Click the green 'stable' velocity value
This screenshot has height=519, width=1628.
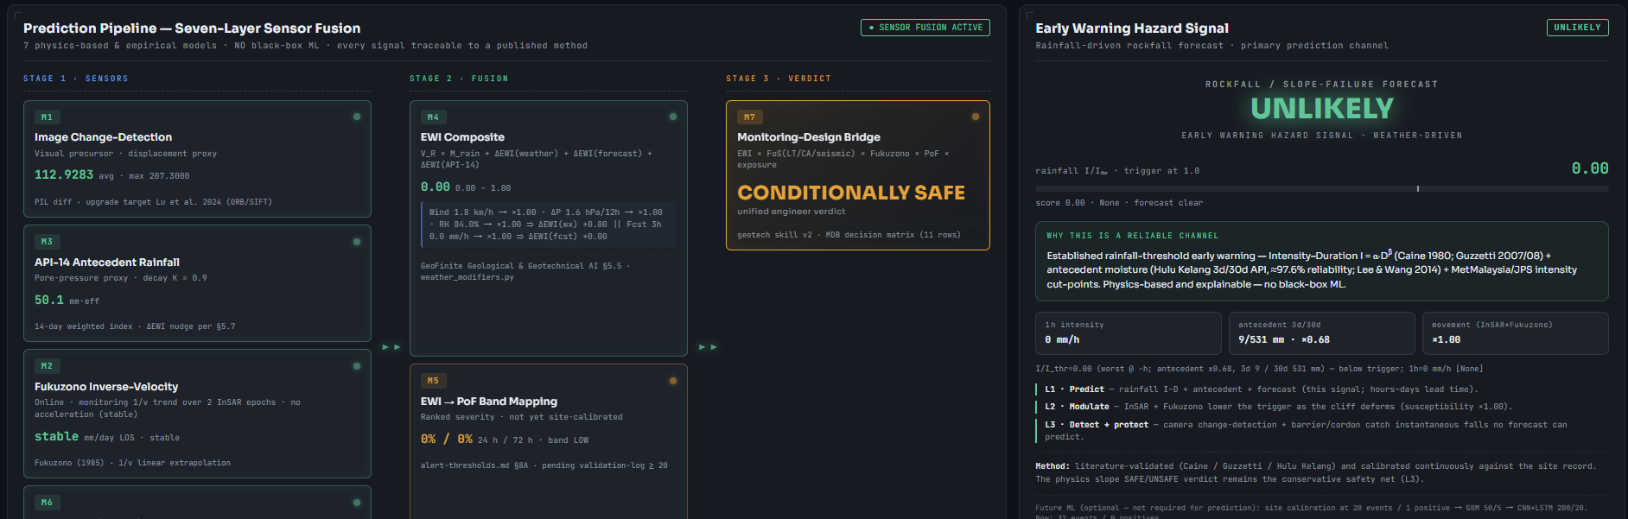[56, 437]
